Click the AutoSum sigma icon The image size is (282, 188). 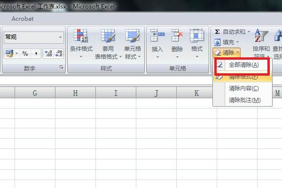click(x=217, y=32)
